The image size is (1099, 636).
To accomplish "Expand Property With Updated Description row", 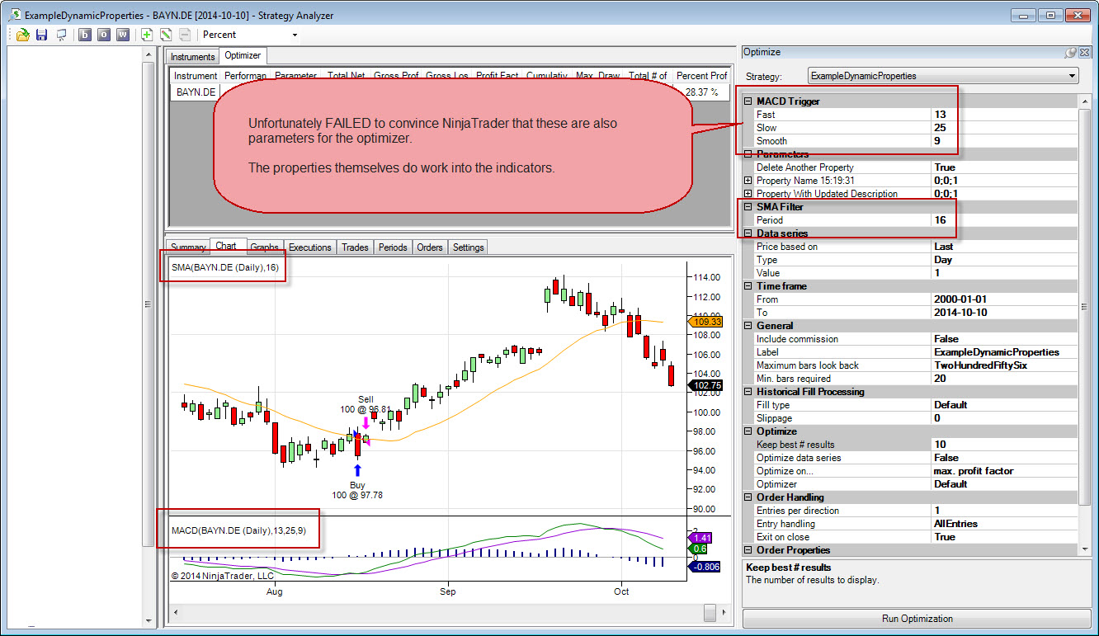I will click(x=748, y=194).
